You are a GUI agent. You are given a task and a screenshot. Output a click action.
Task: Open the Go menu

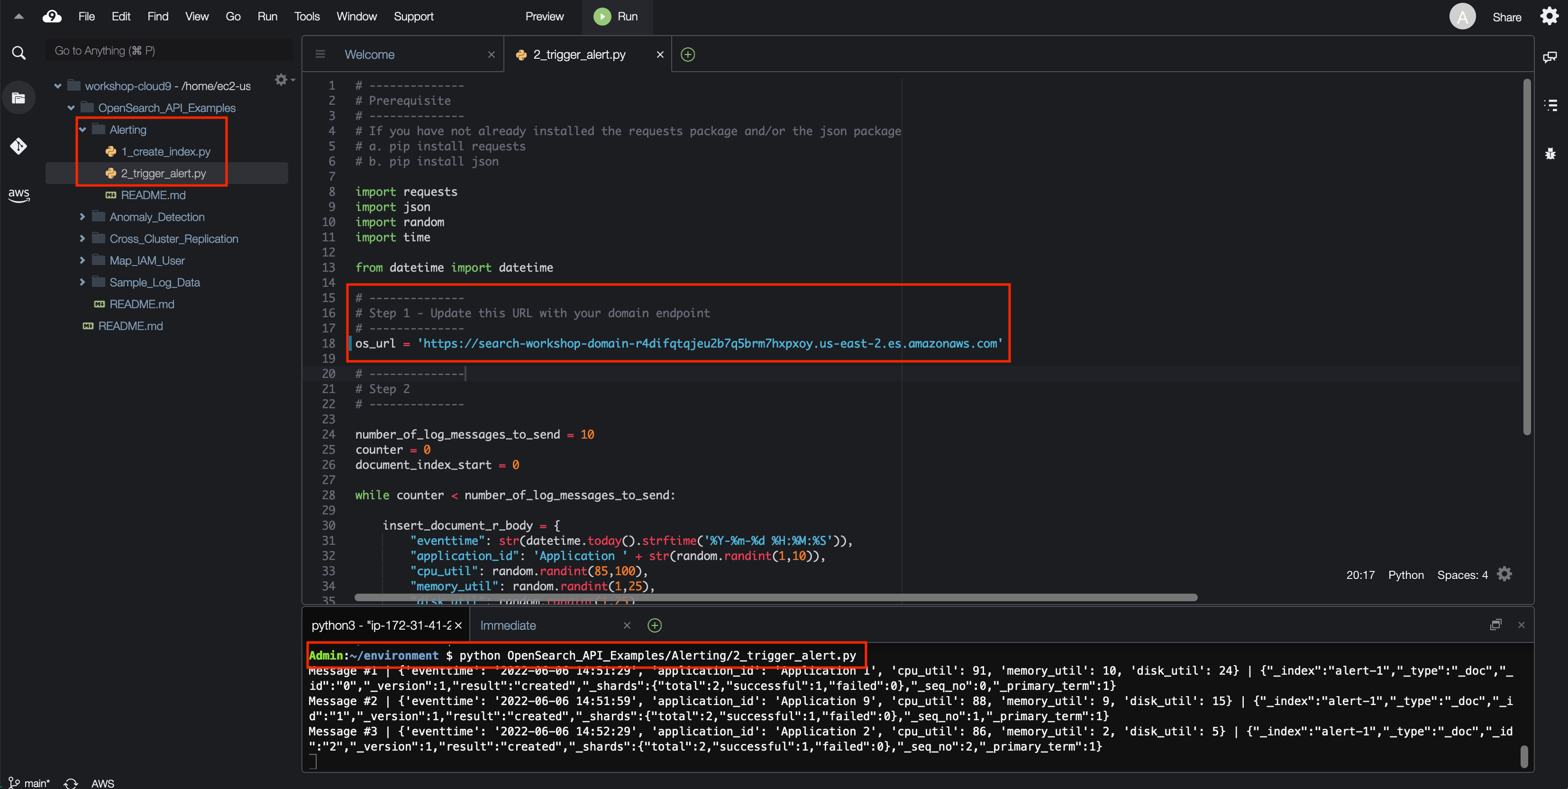point(233,17)
